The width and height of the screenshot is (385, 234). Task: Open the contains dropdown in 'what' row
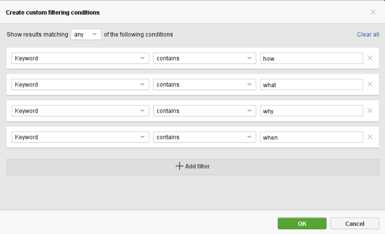[204, 84]
